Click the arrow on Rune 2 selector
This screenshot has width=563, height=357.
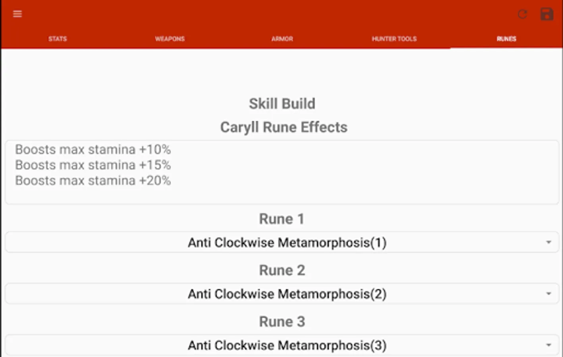(x=548, y=294)
